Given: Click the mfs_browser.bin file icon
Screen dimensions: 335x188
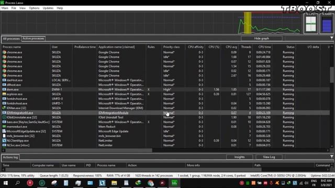Looking at the screenshot, I should tap(4, 136).
